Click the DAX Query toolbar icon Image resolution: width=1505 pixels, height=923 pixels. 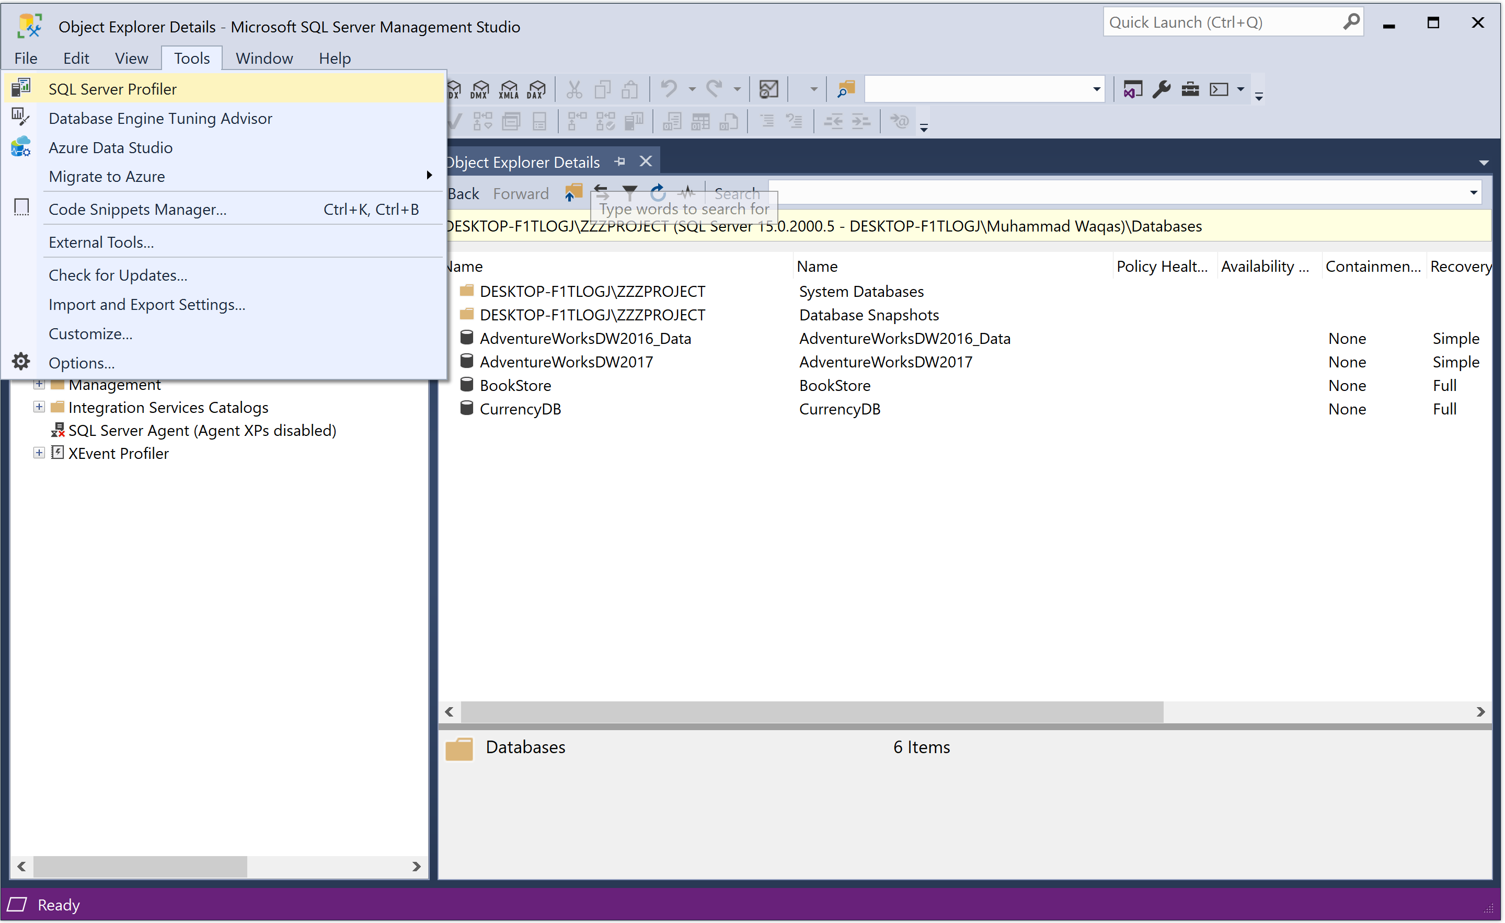point(536,90)
